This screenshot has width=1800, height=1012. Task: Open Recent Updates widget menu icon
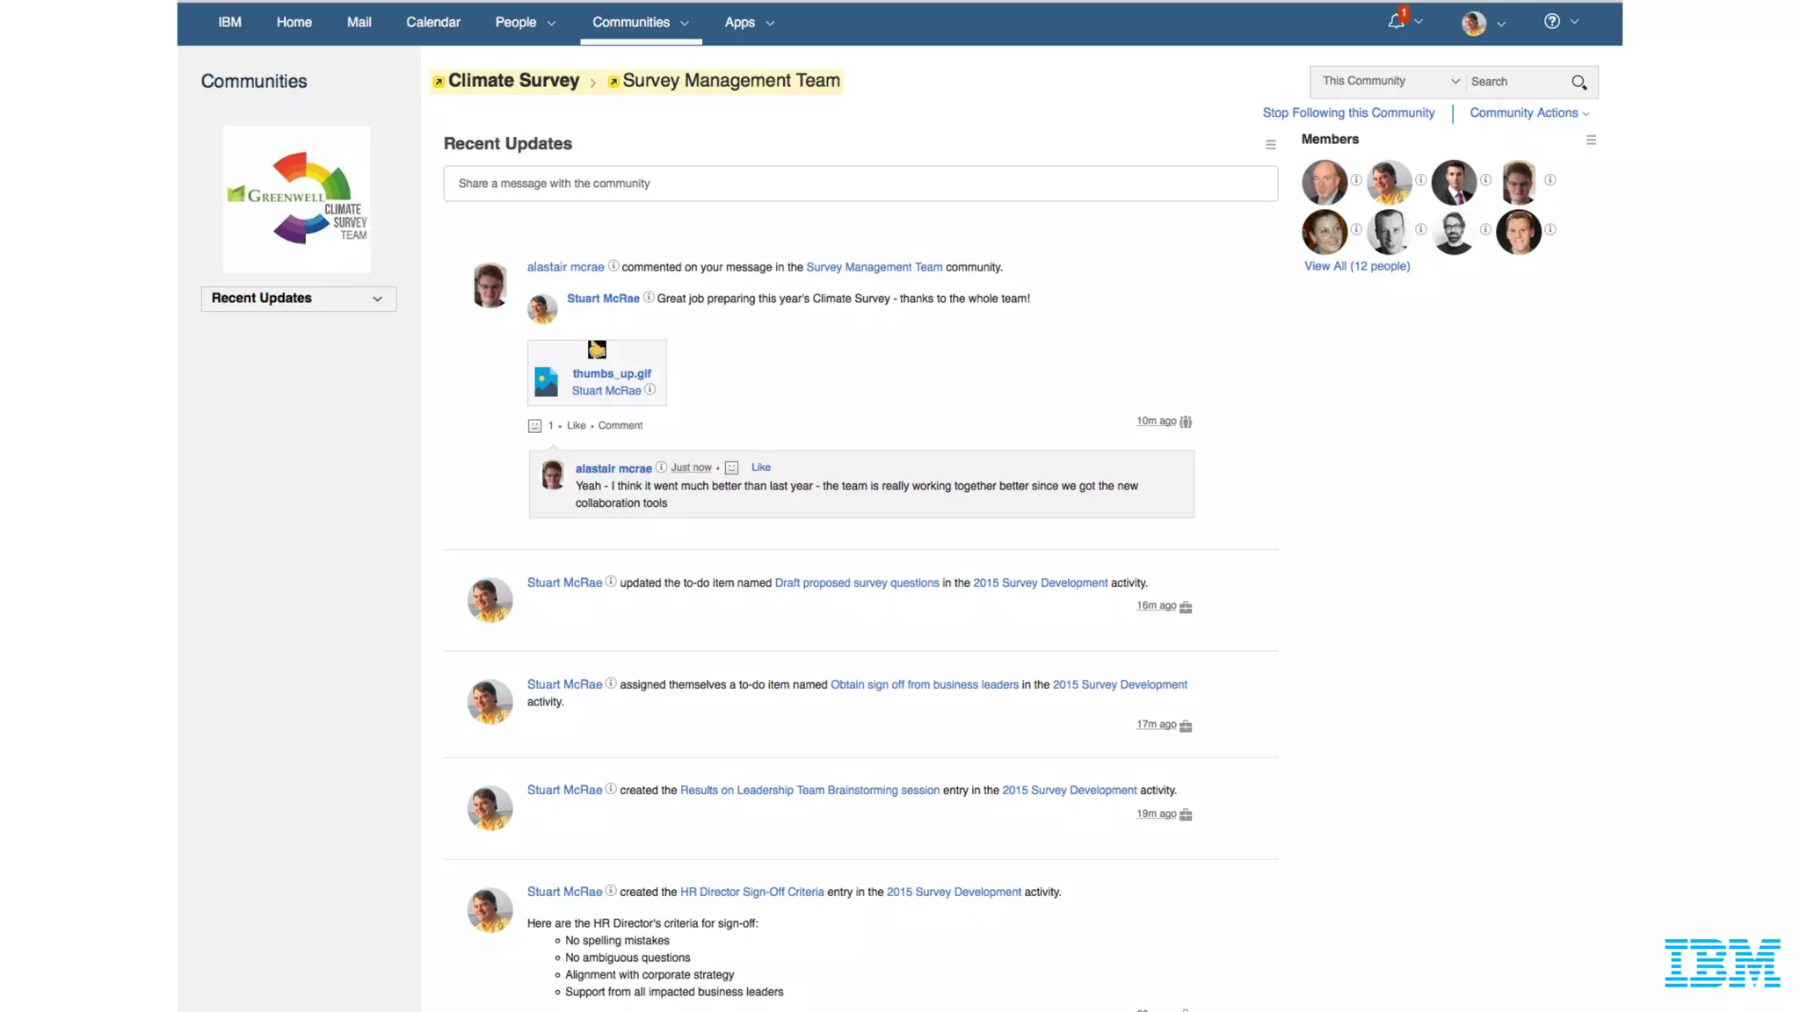(1270, 145)
